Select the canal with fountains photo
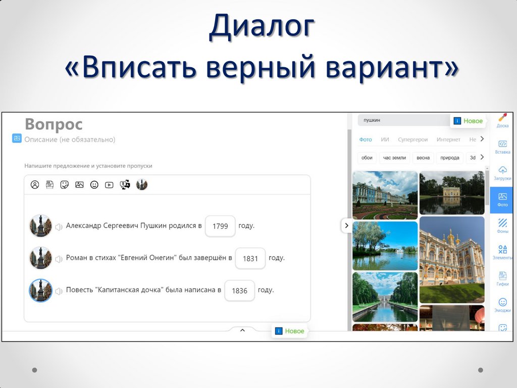Image resolution: width=517 pixels, height=388 pixels. coord(385,297)
